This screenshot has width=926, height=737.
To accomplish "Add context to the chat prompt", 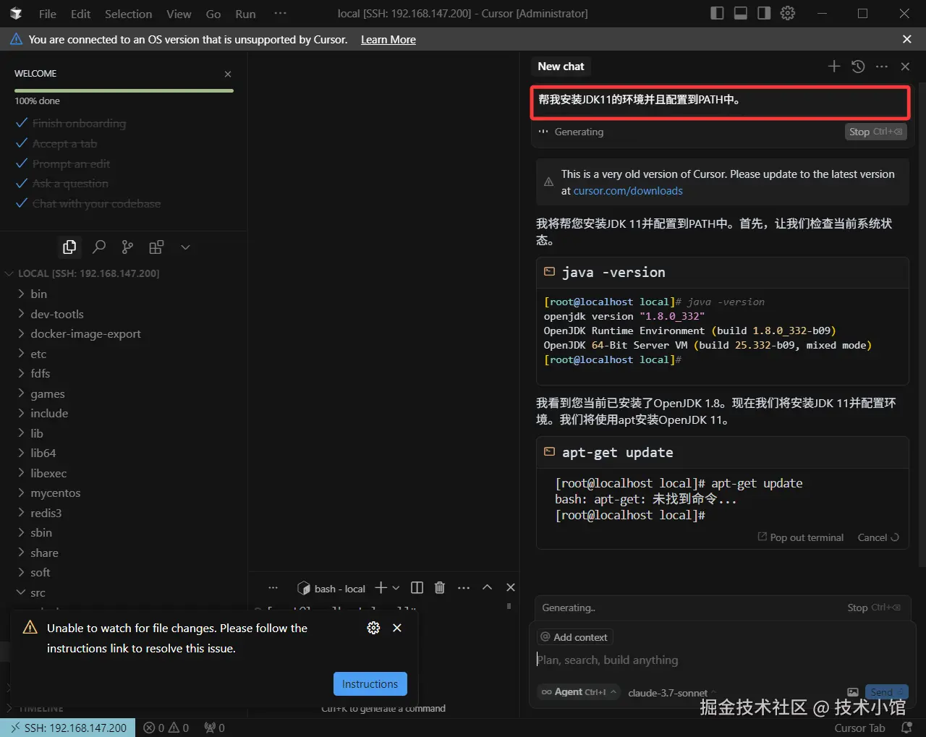I will coord(574,637).
